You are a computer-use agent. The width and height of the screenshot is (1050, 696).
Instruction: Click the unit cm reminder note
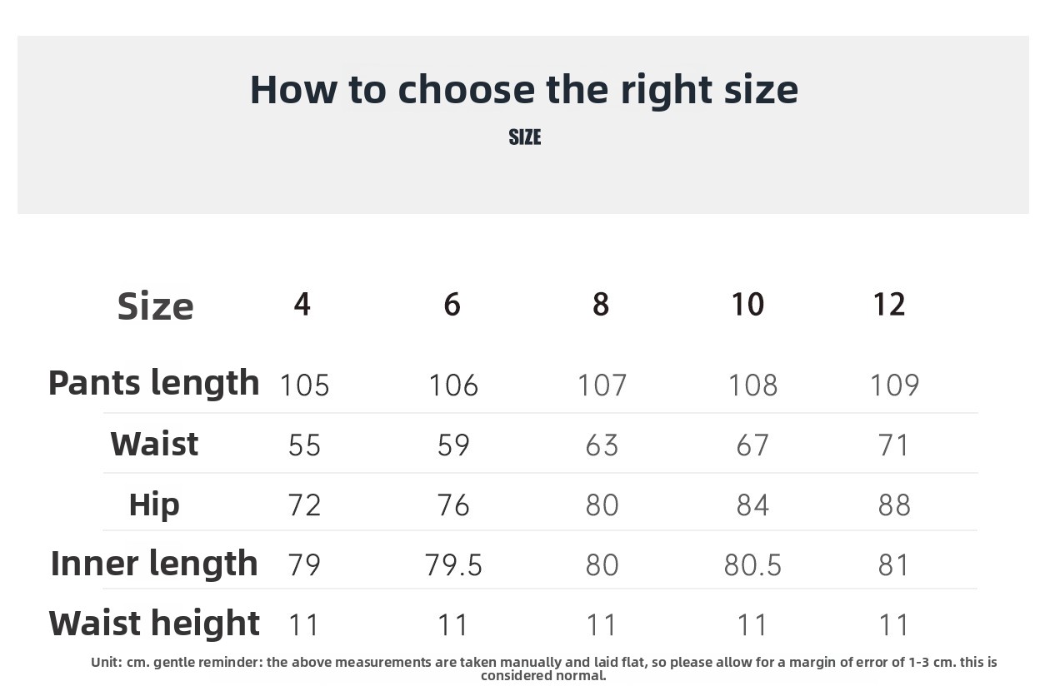tap(543, 669)
